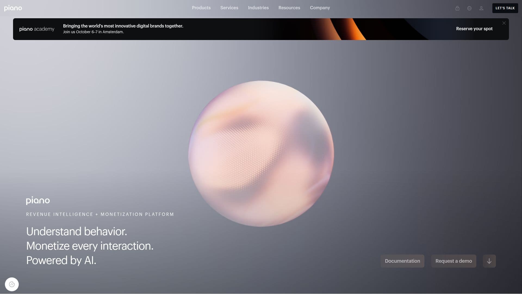Open the Products menu
522x294 pixels.
tap(201, 8)
